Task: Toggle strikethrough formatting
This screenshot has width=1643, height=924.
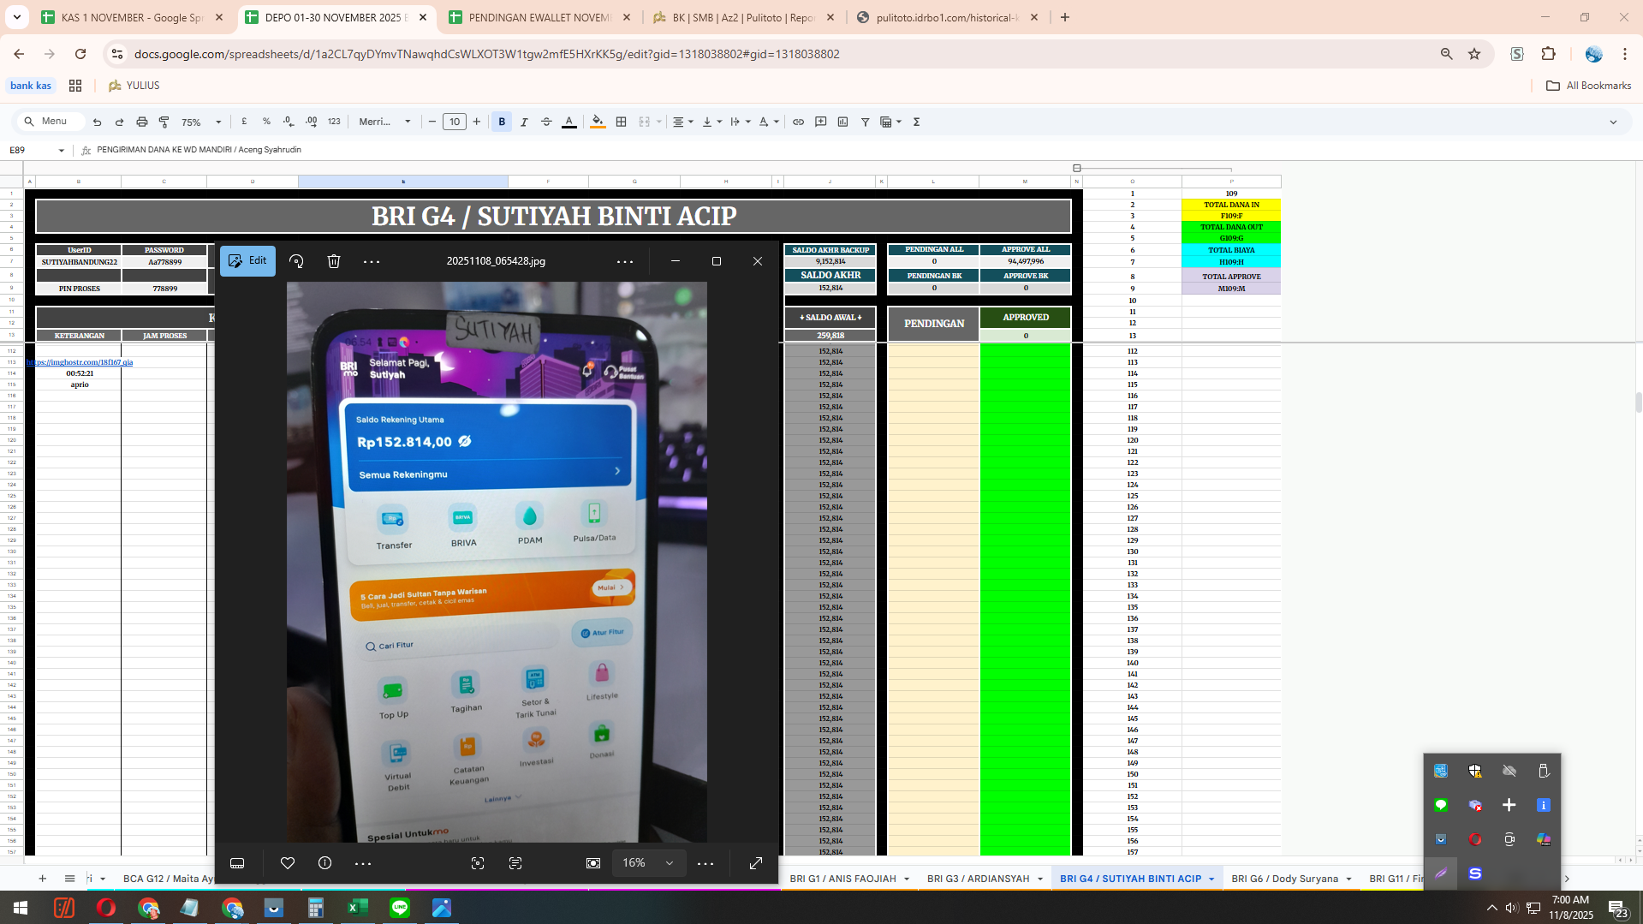Action: click(x=546, y=122)
